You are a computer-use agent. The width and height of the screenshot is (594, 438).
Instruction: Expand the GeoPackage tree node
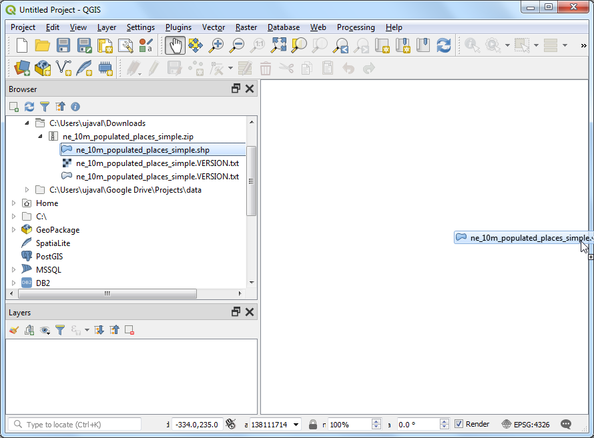click(14, 230)
